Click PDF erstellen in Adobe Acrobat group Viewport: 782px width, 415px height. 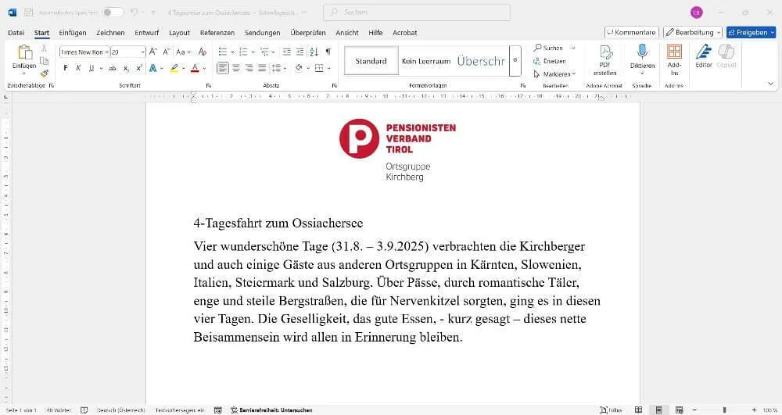604,59
